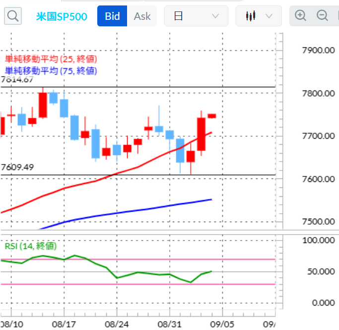Click the 09/05 date axis label

(x=222, y=325)
